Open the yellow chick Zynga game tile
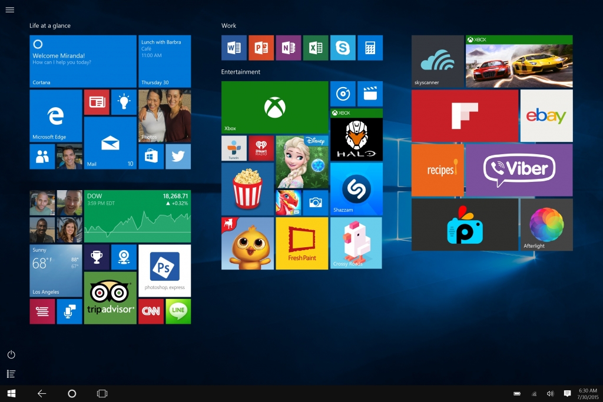 [x=248, y=243]
